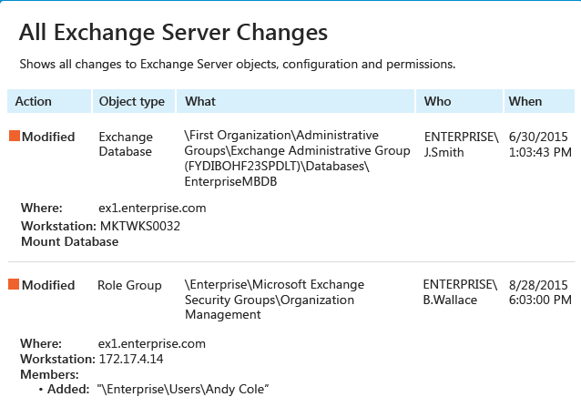Click the When column header
The image size is (581, 407).
coord(539,101)
